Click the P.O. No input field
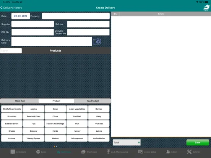The height and width of the screenshot is (158, 211). click(33, 32)
